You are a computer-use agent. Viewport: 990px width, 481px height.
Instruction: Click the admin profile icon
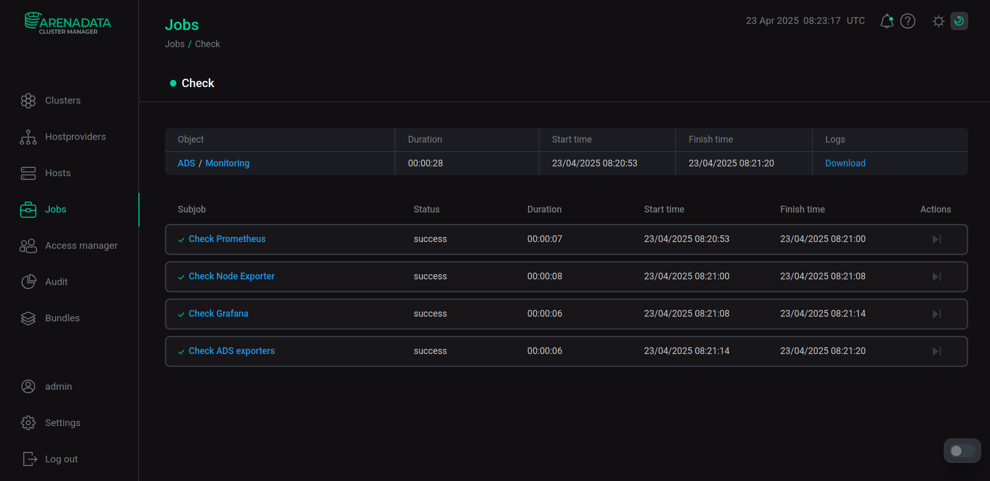click(28, 386)
